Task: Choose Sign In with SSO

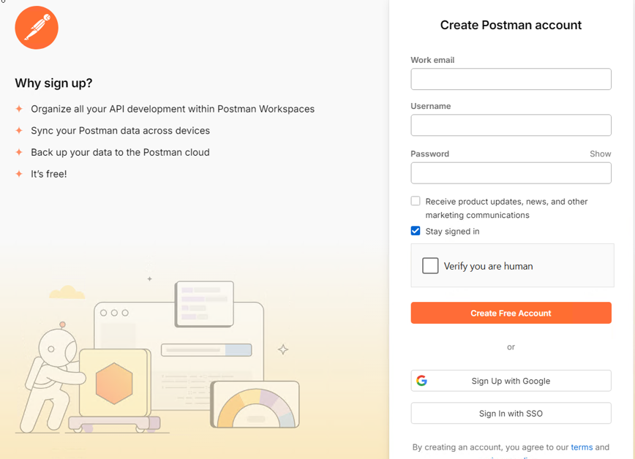Action: click(511, 413)
